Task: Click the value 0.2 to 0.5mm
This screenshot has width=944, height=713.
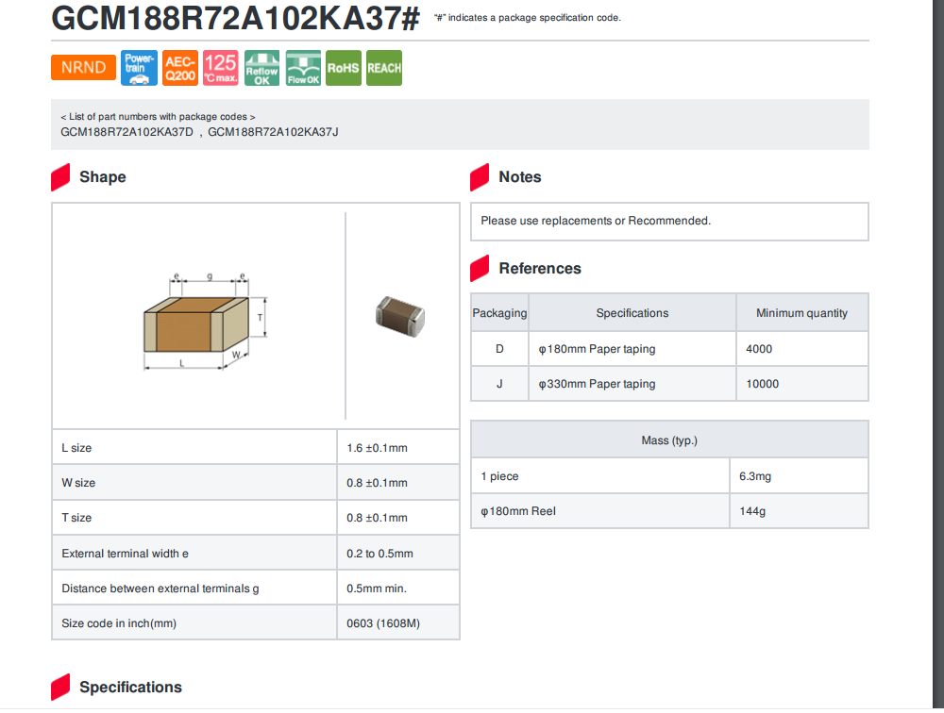Action: (379, 554)
